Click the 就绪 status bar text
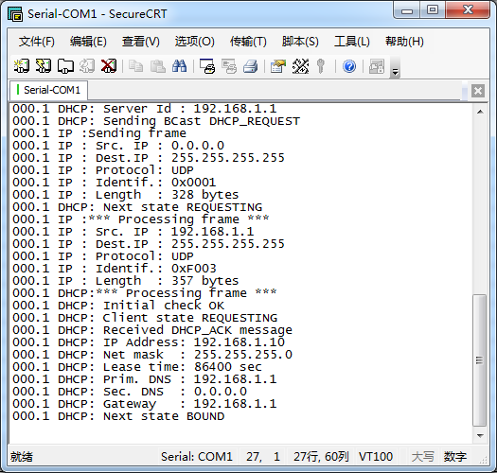The image size is (497, 473). 22,457
